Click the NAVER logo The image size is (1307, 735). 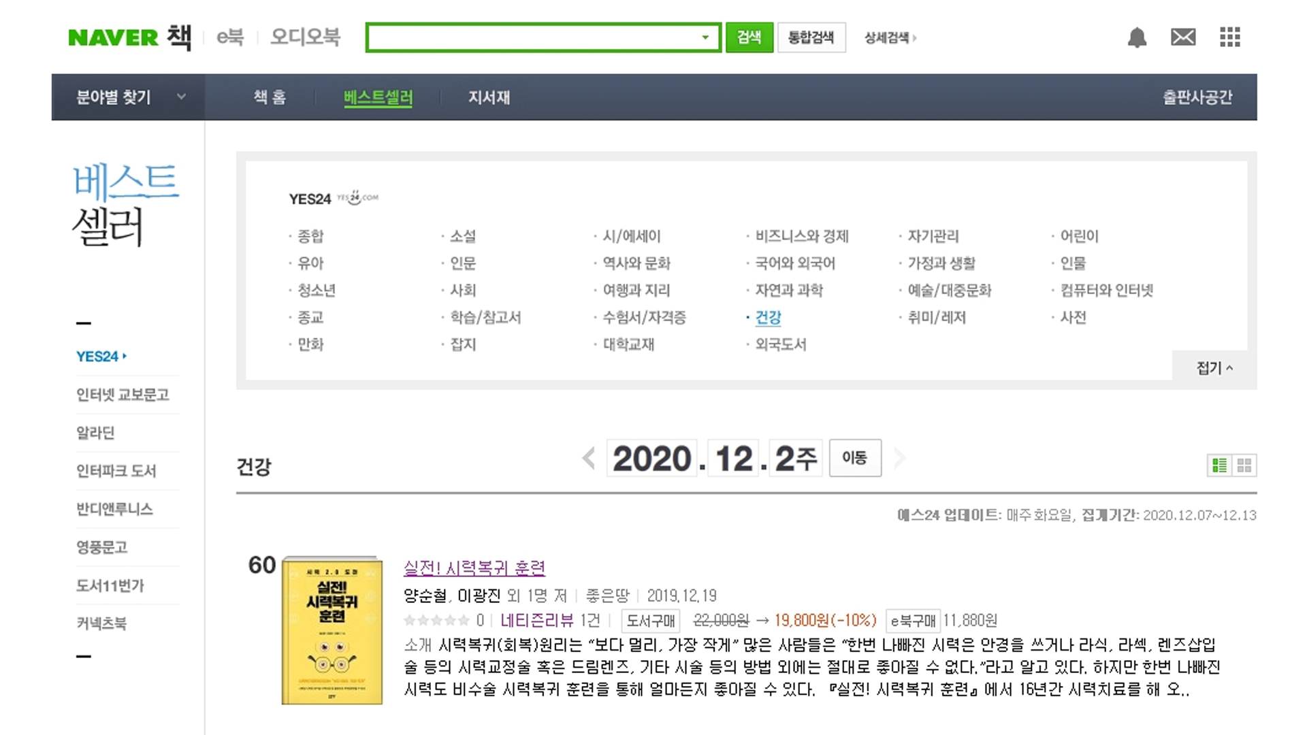(113, 37)
